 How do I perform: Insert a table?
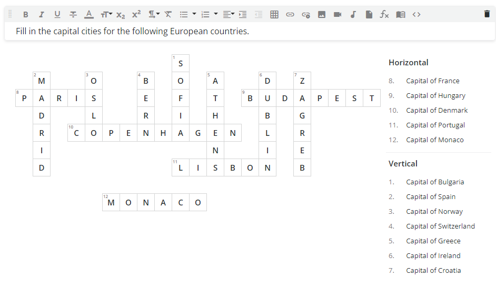tap(274, 14)
